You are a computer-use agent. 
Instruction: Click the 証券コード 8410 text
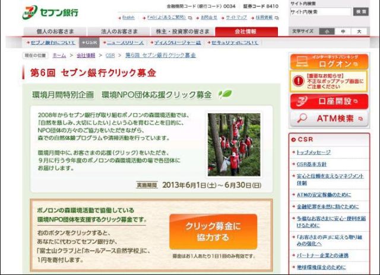[x=261, y=7]
